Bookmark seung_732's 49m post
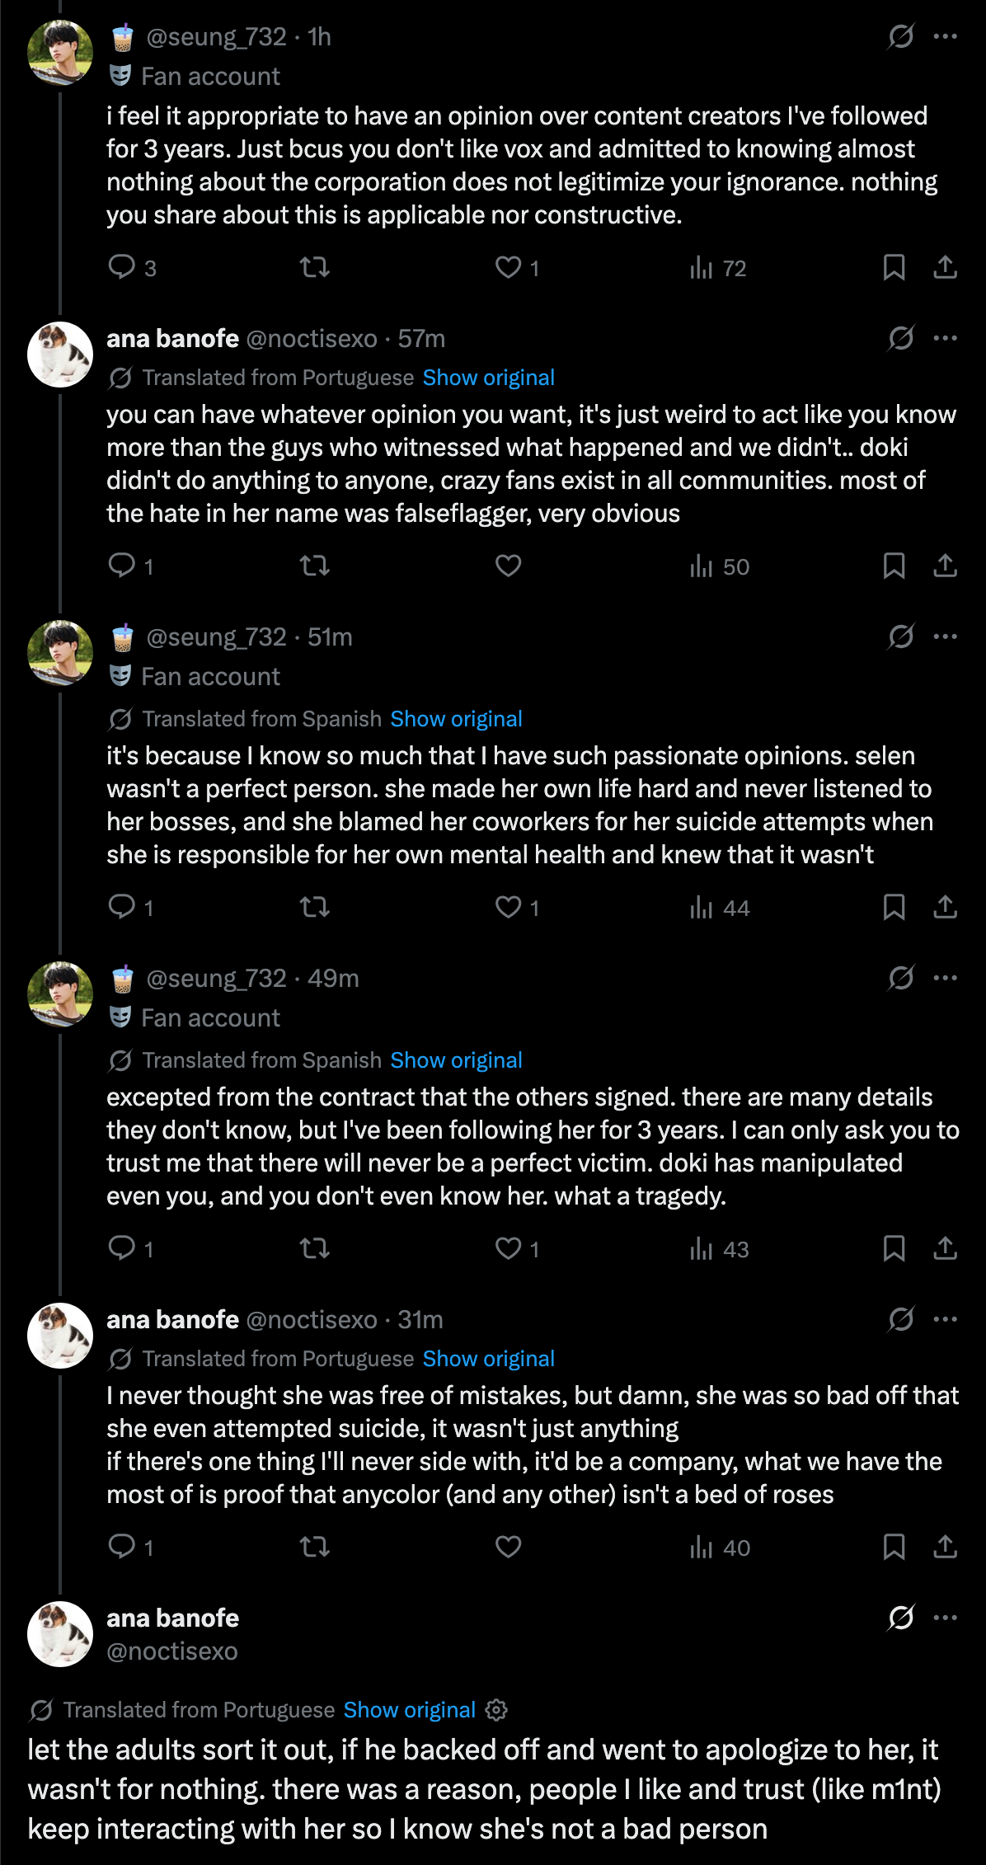 (x=894, y=1248)
